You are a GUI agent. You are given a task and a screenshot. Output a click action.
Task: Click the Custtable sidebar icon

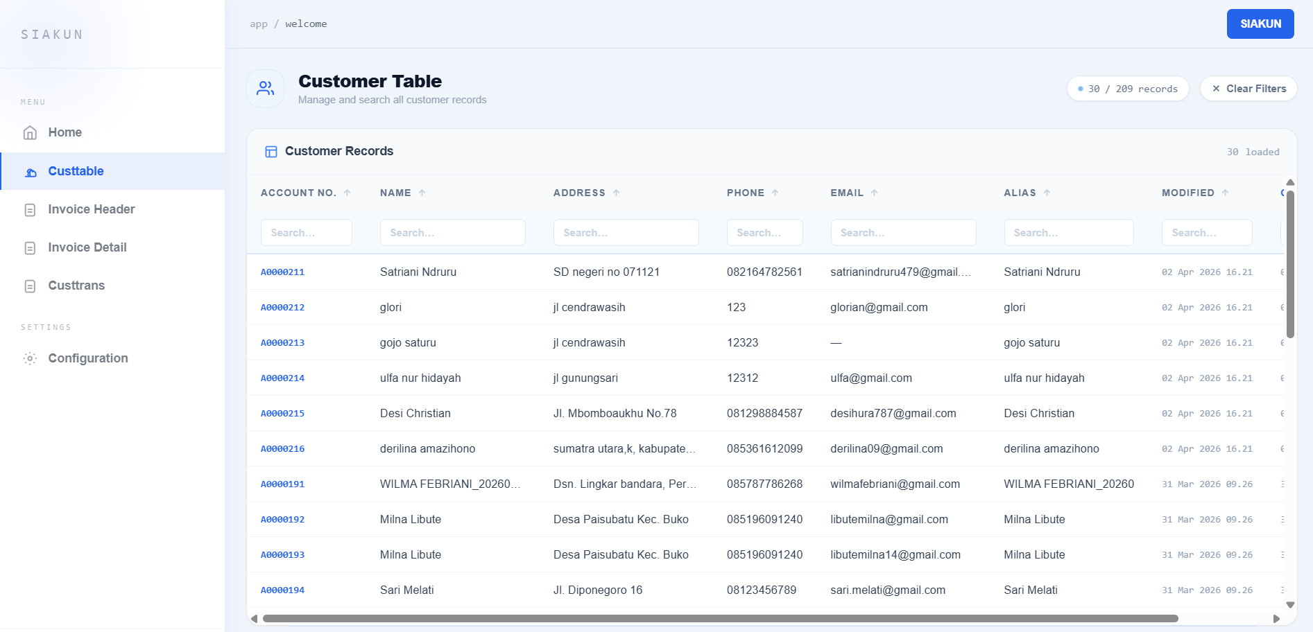31,172
